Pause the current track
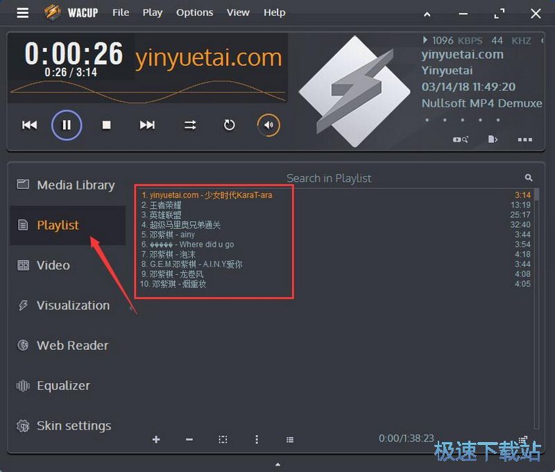The image size is (555, 472). point(66,125)
